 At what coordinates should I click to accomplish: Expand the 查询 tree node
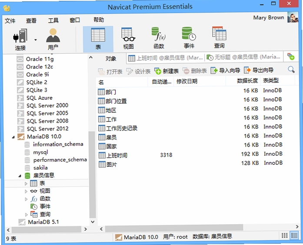(x=26, y=215)
